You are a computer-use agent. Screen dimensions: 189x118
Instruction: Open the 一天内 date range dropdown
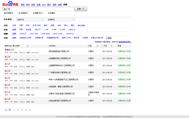[x=107, y=46]
